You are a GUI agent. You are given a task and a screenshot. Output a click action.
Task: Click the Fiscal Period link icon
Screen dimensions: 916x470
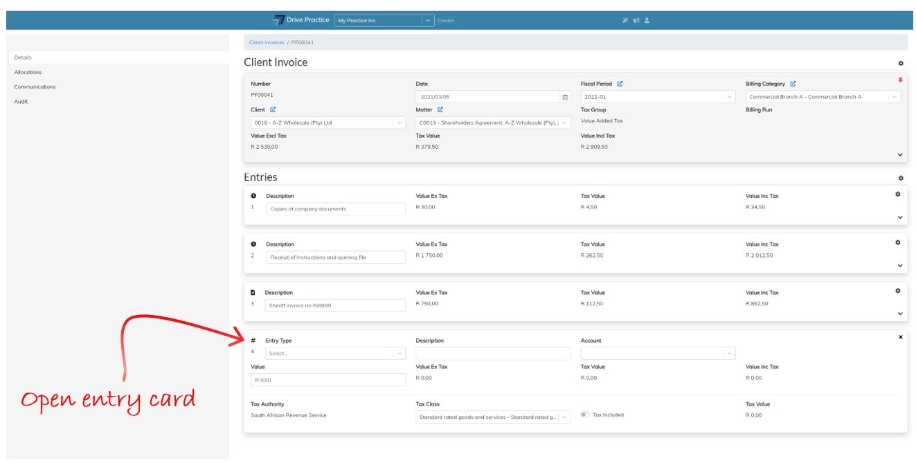tap(620, 84)
